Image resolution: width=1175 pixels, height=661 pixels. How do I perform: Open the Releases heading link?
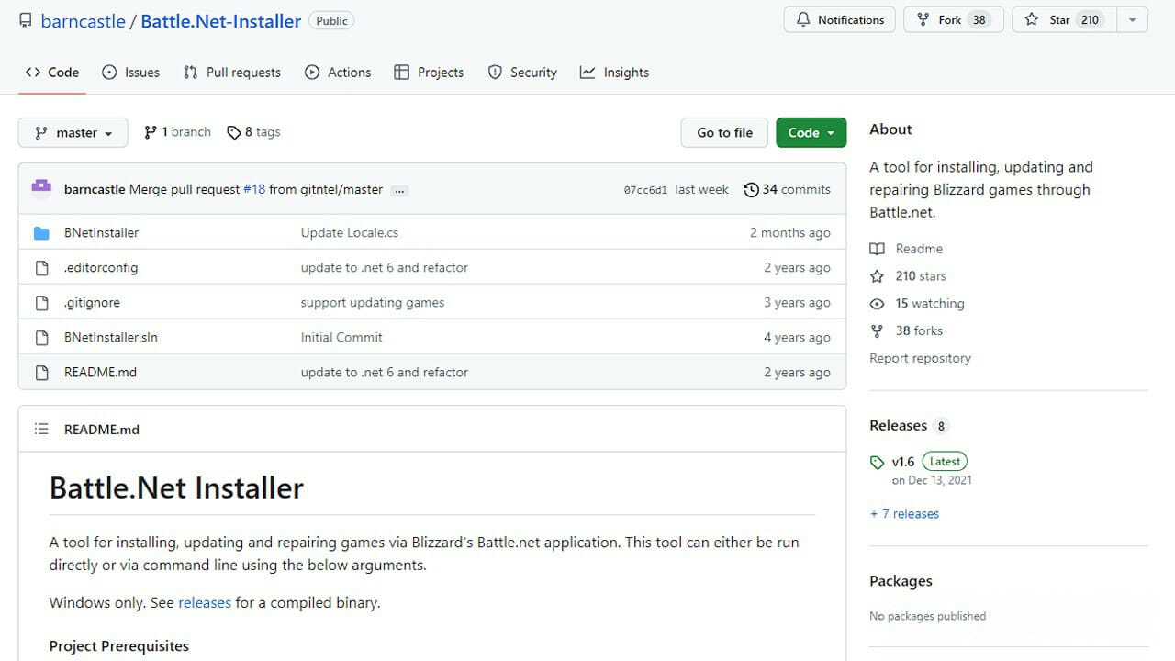click(x=898, y=426)
